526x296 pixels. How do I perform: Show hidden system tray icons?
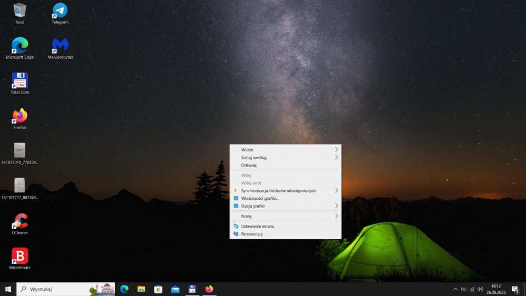(x=456, y=289)
